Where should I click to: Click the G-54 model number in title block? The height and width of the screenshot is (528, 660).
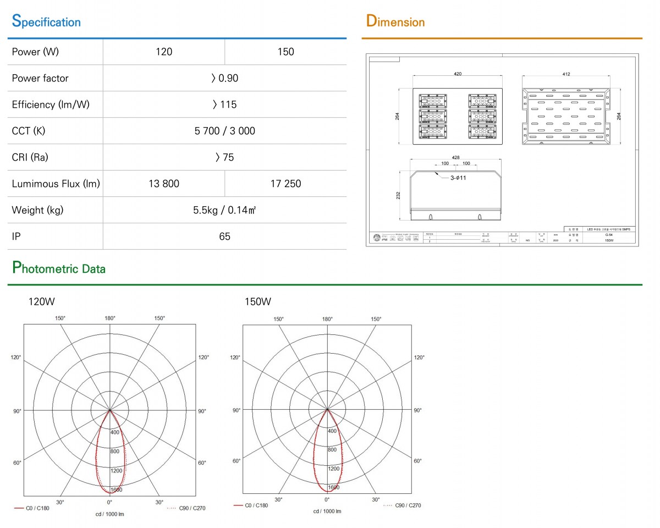(608, 234)
